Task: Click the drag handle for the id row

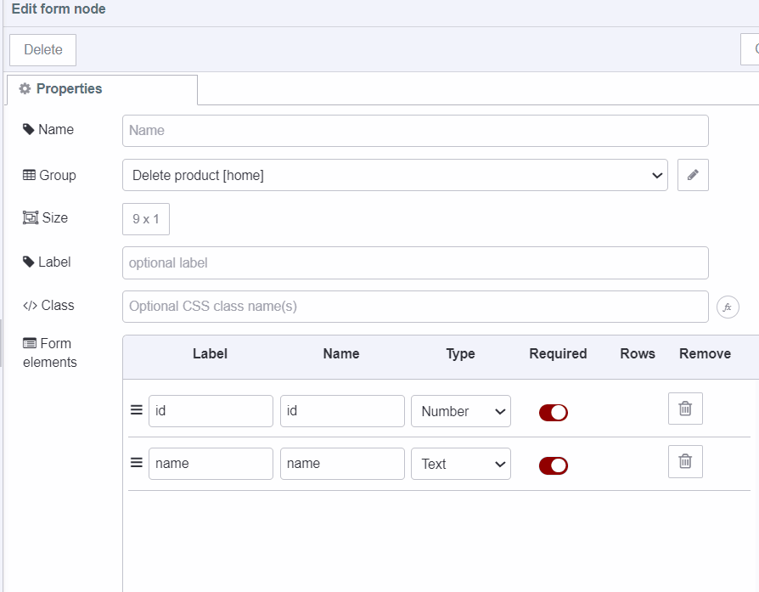Action: point(136,409)
